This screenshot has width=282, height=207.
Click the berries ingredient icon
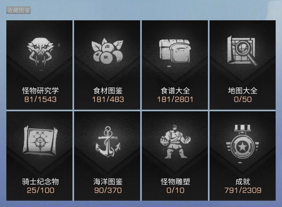107,51
